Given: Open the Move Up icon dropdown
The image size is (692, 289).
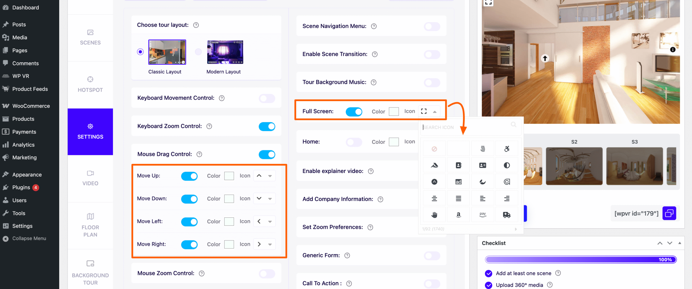Looking at the screenshot, I should click(264, 176).
